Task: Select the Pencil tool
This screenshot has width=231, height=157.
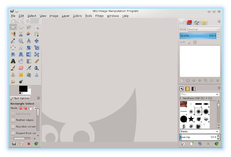Action: click(x=37, y=61)
